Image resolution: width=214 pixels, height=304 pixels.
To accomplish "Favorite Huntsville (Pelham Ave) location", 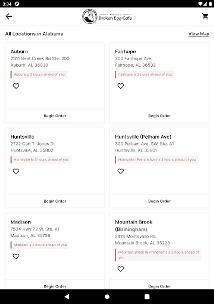I will (121, 171).
